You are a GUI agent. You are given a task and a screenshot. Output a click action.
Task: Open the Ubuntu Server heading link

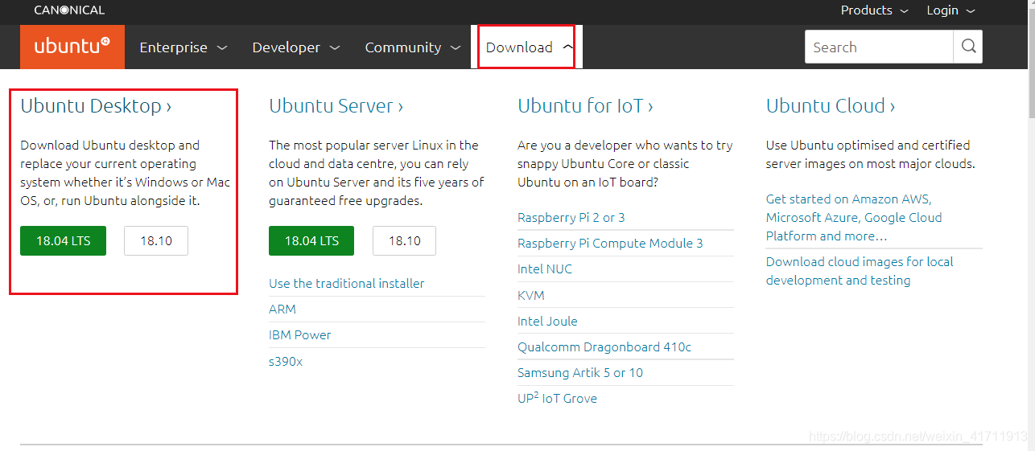(x=336, y=106)
